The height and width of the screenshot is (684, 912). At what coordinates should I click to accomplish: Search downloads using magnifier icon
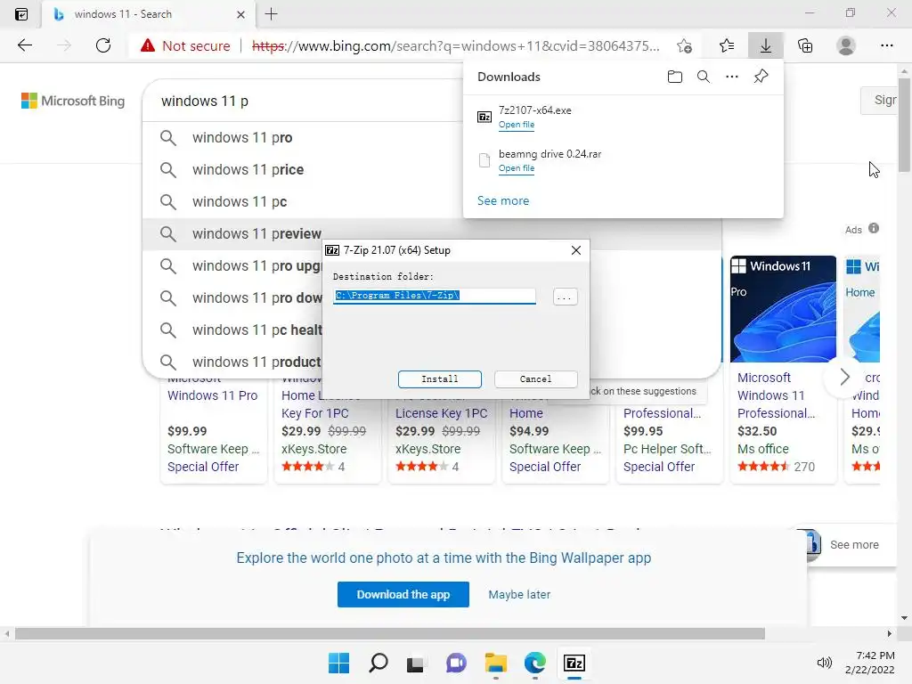[704, 77]
